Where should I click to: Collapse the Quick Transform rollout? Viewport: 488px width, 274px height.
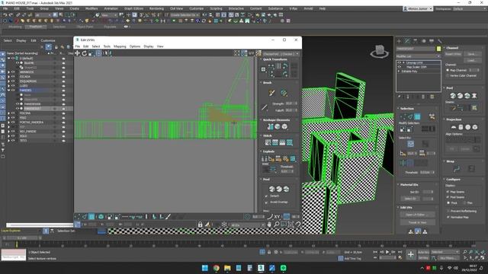(x=261, y=59)
